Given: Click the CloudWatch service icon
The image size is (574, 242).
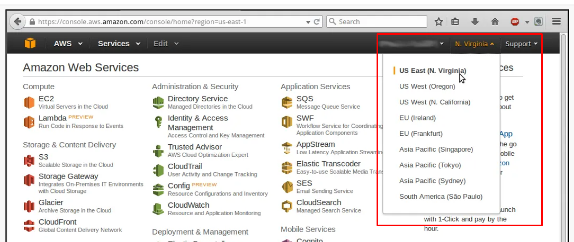Looking at the screenshot, I should pos(158,209).
